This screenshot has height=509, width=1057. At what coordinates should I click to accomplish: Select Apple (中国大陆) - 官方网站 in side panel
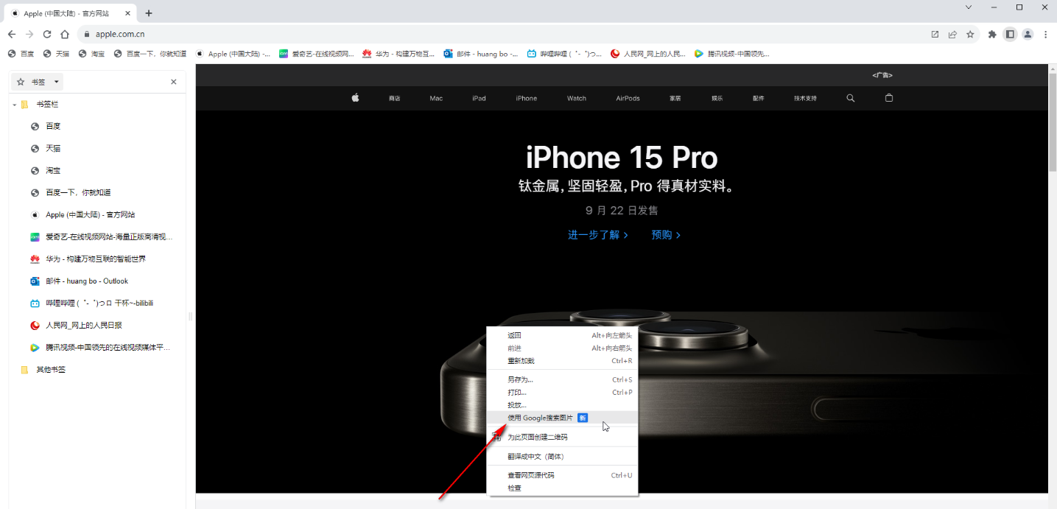coord(98,215)
